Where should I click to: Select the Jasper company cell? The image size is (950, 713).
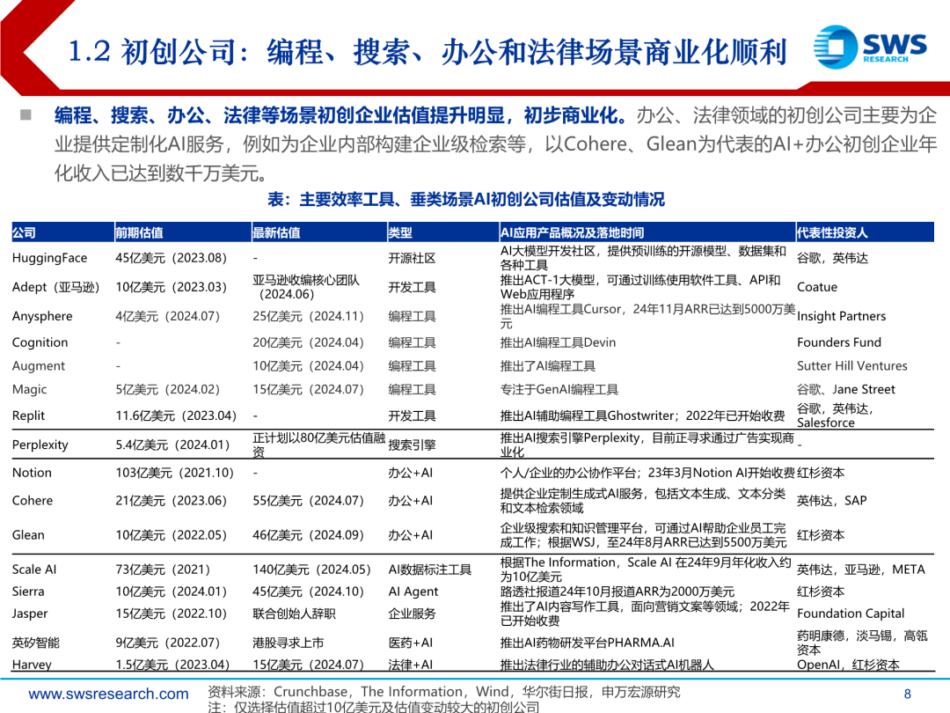30,614
